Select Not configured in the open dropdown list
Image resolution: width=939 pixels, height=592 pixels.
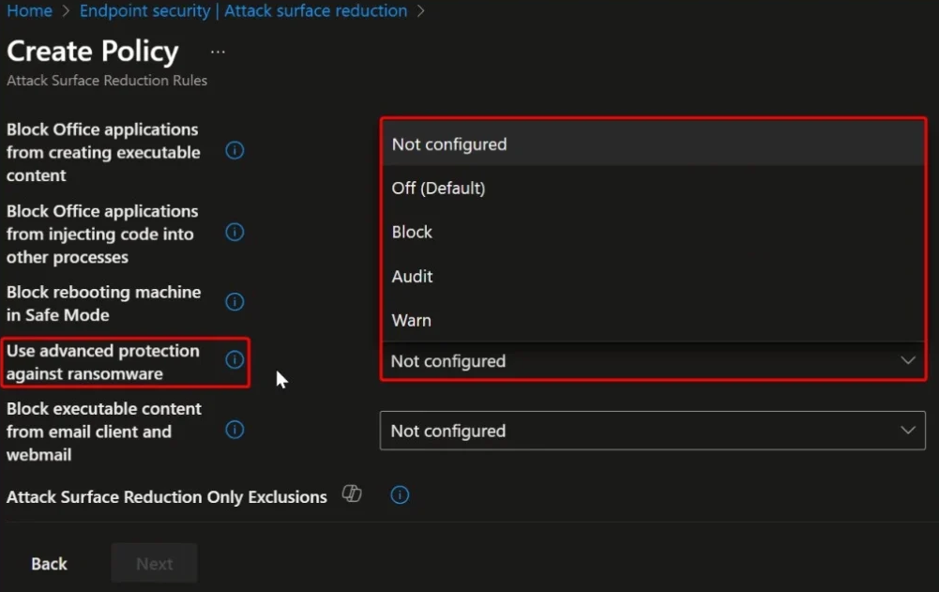coord(653,144)
